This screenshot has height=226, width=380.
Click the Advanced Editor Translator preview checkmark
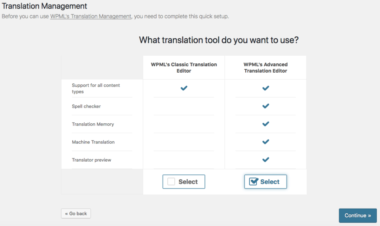coord(265,160)
